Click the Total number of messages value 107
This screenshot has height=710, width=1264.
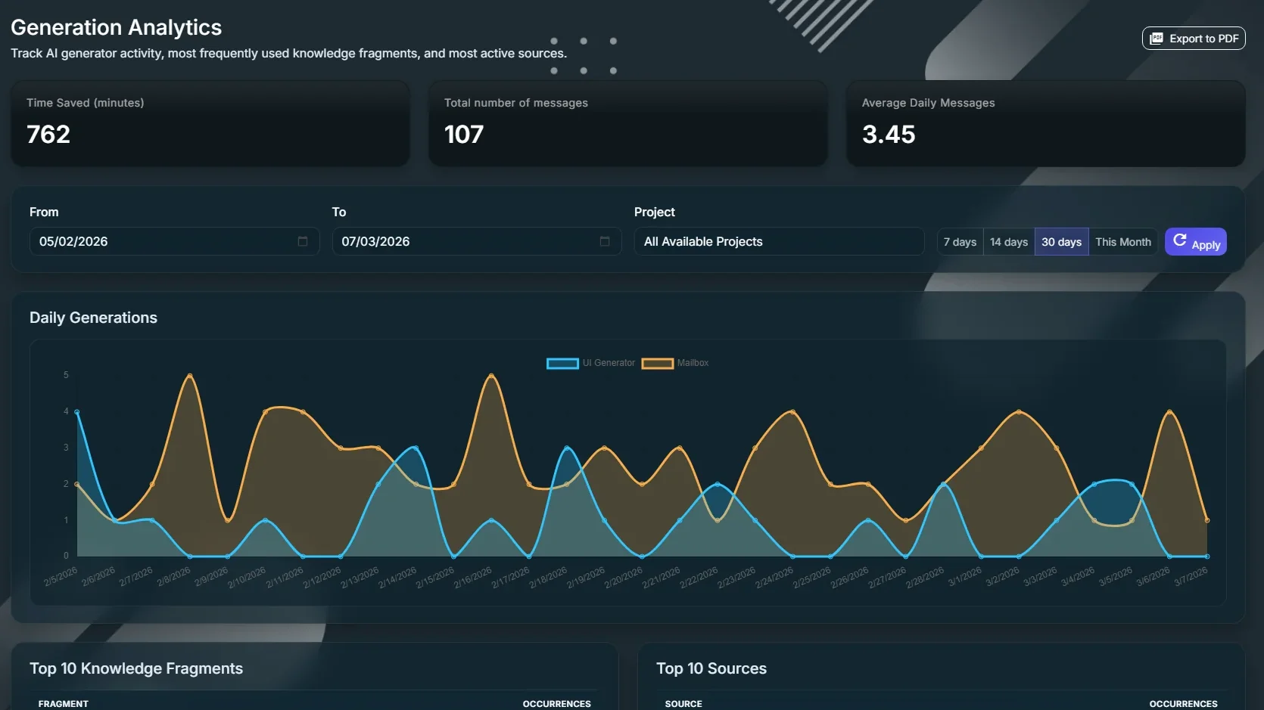464,134
